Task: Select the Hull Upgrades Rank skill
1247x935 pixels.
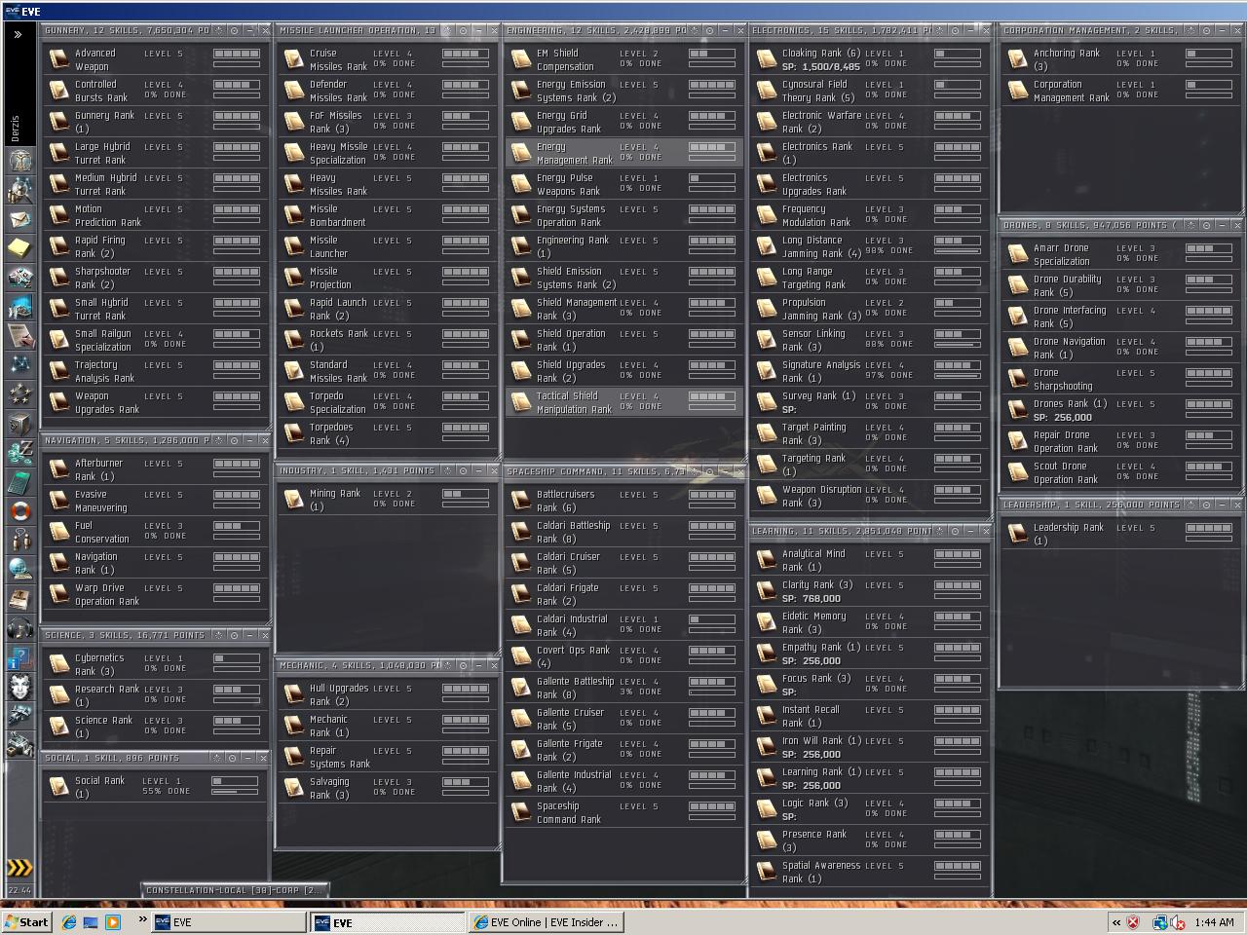Action: point(388,694)
